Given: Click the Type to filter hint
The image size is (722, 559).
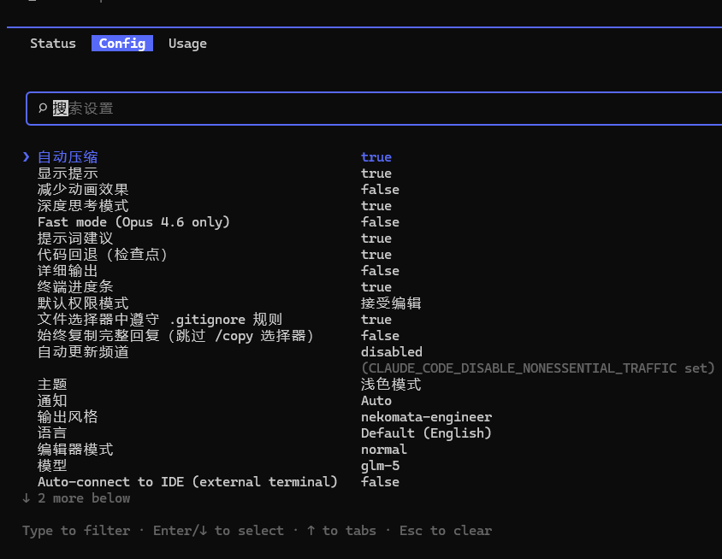Looking at the screenshot, I should [x=76, y=531].
